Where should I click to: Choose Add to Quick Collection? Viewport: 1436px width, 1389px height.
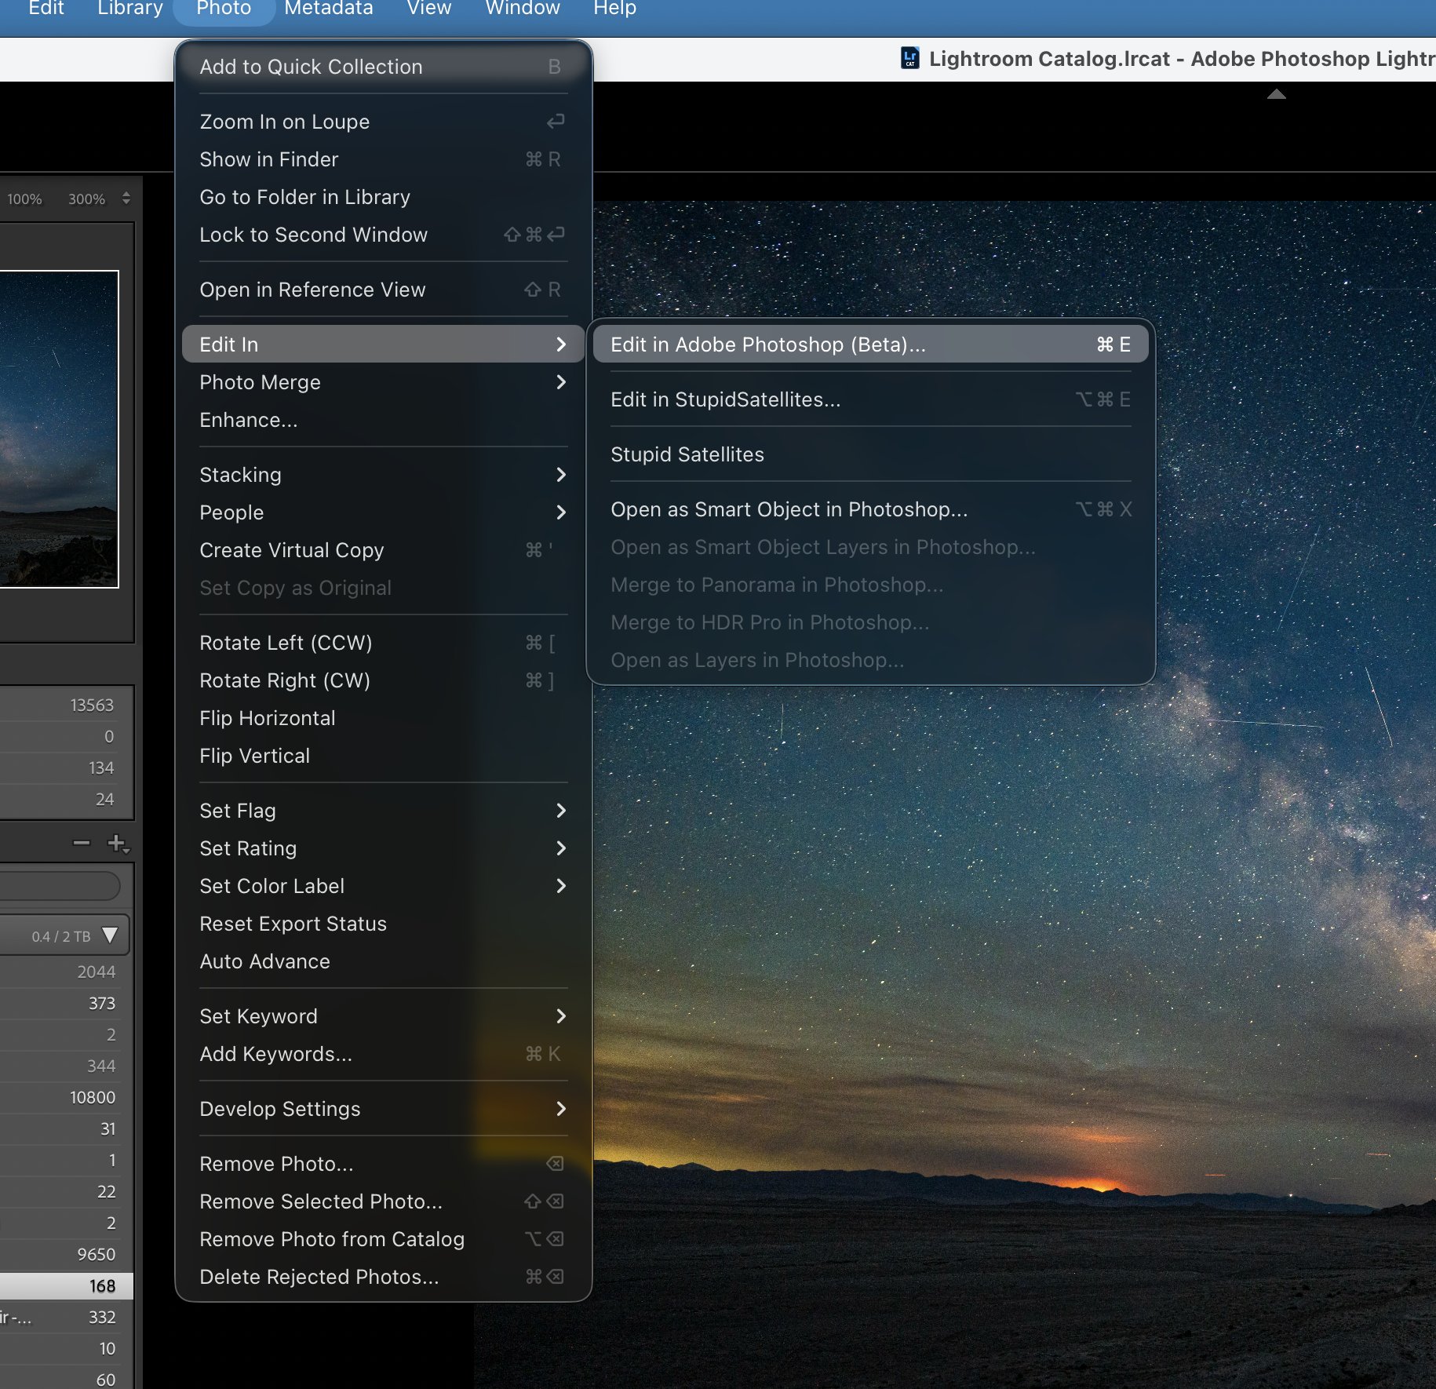(x=383, y=67)
